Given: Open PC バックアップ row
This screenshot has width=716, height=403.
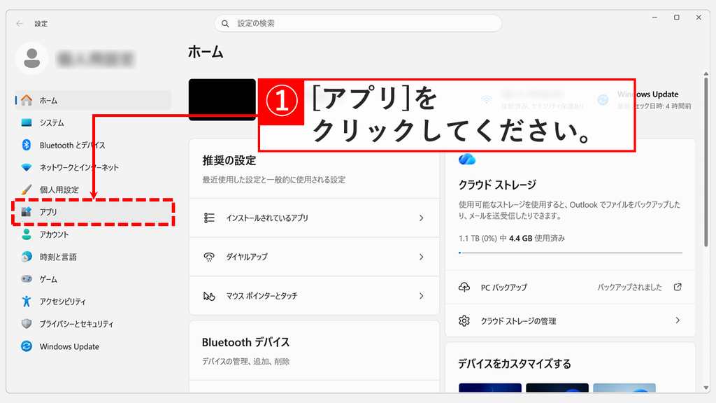Looking at the screenshot, I should pyautogui.click(x=571, y=287).
